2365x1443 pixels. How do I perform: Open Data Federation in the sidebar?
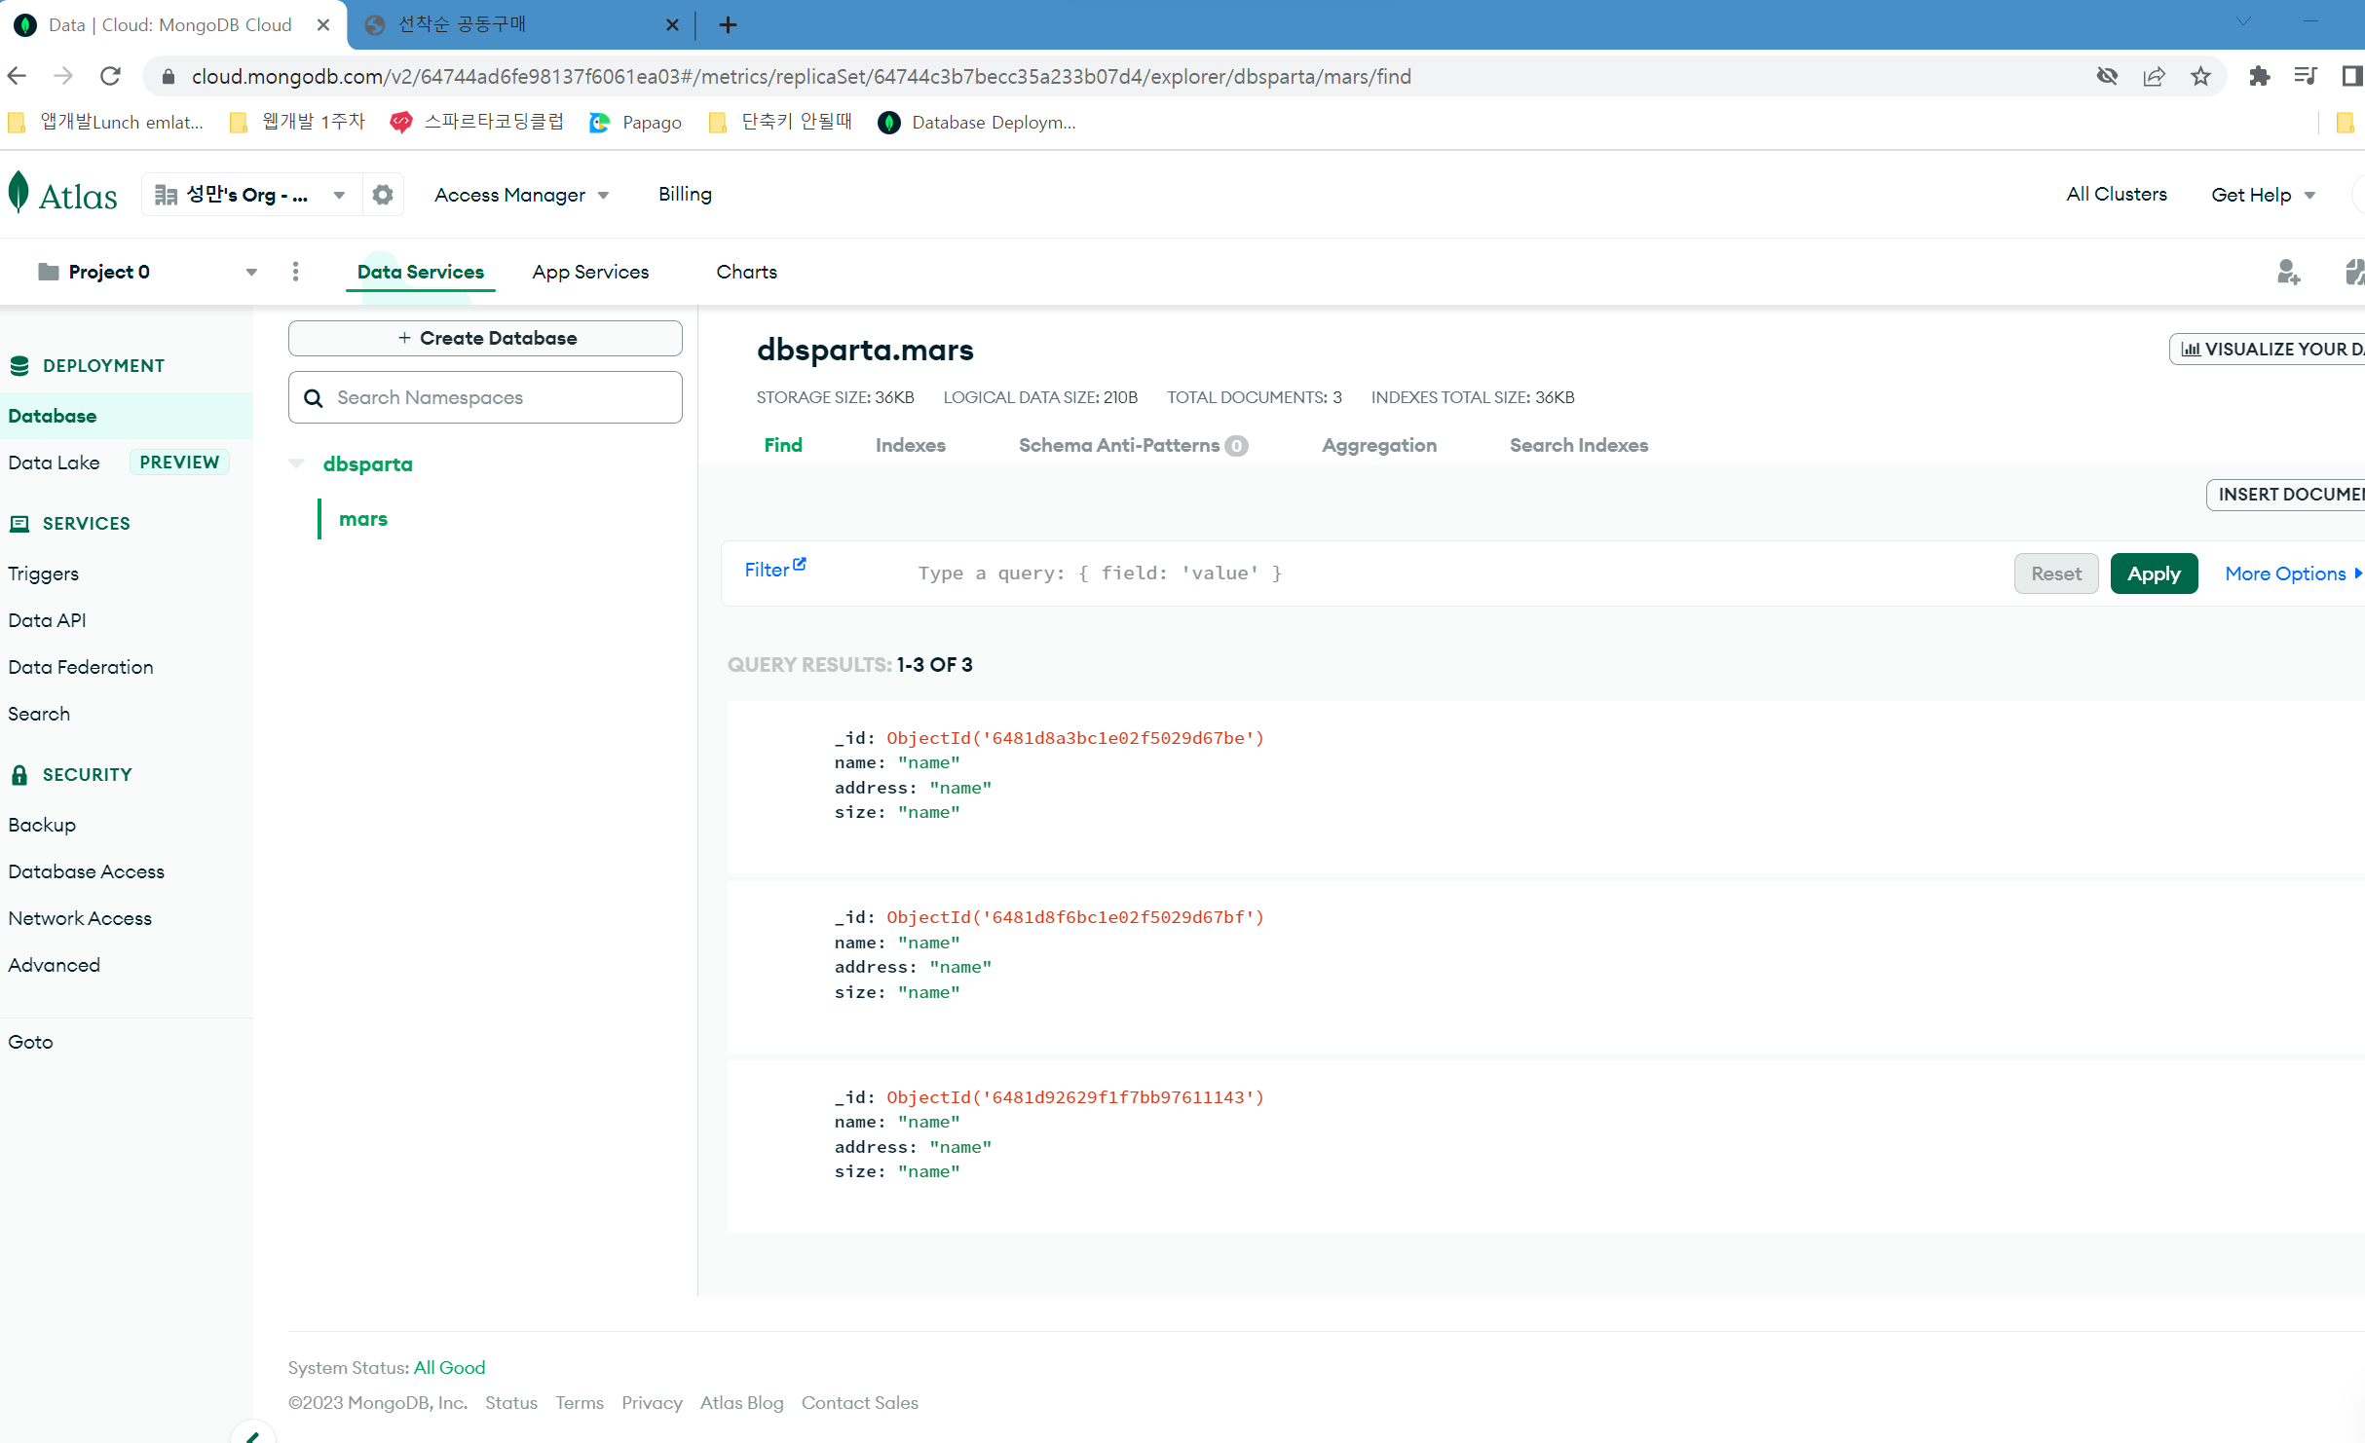[x=81, y=667]
